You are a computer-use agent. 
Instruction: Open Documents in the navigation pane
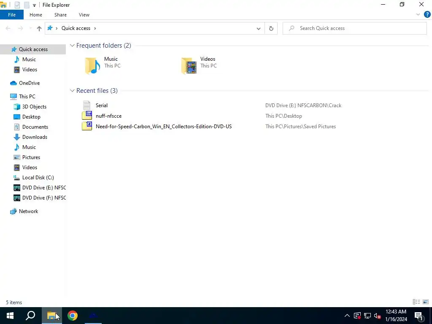tap(35, 127)
